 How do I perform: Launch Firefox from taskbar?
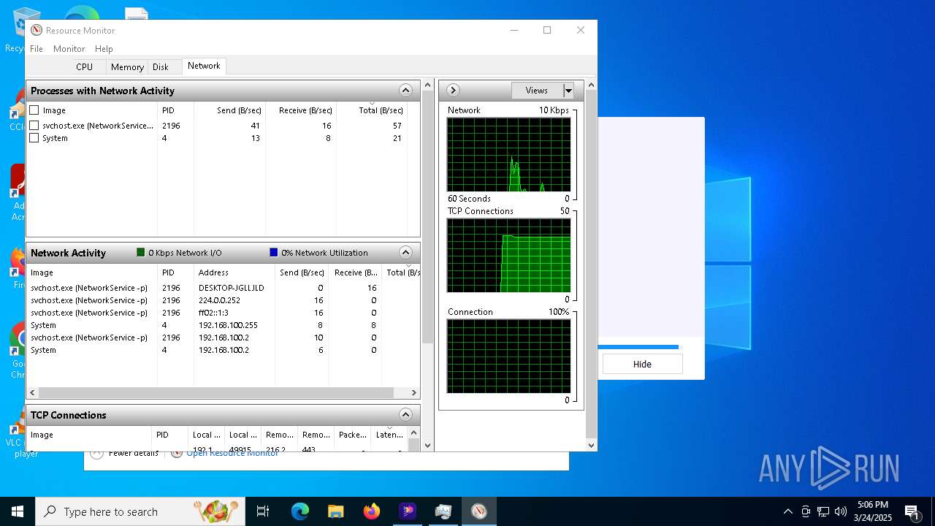pos(372,511)
